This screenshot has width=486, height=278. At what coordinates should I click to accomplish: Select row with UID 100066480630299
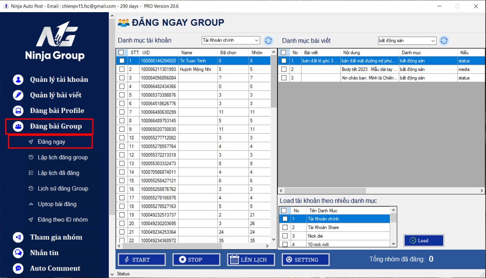click(x=193, y=112)
